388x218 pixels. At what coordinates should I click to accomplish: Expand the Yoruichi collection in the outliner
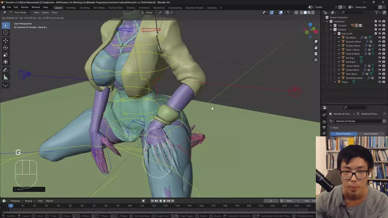(x=331, y=25)
